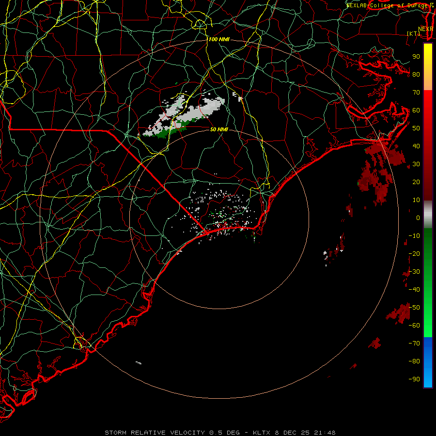Click the -60 scale value
436x436 pixels.
coord(414,326)
